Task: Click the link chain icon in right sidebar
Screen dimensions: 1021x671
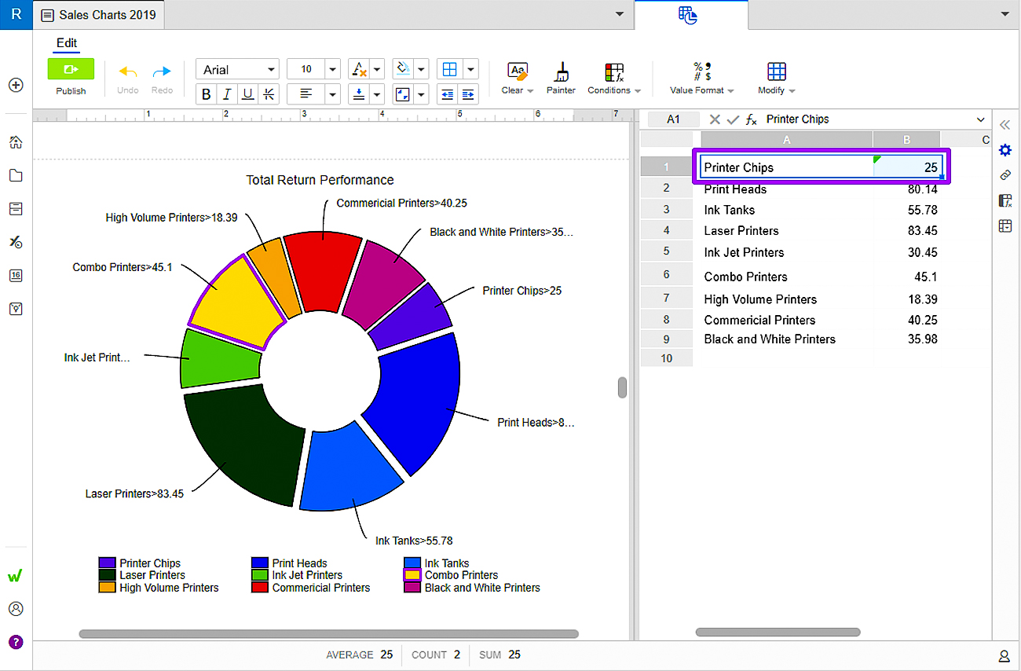Action: (1005, 175)
